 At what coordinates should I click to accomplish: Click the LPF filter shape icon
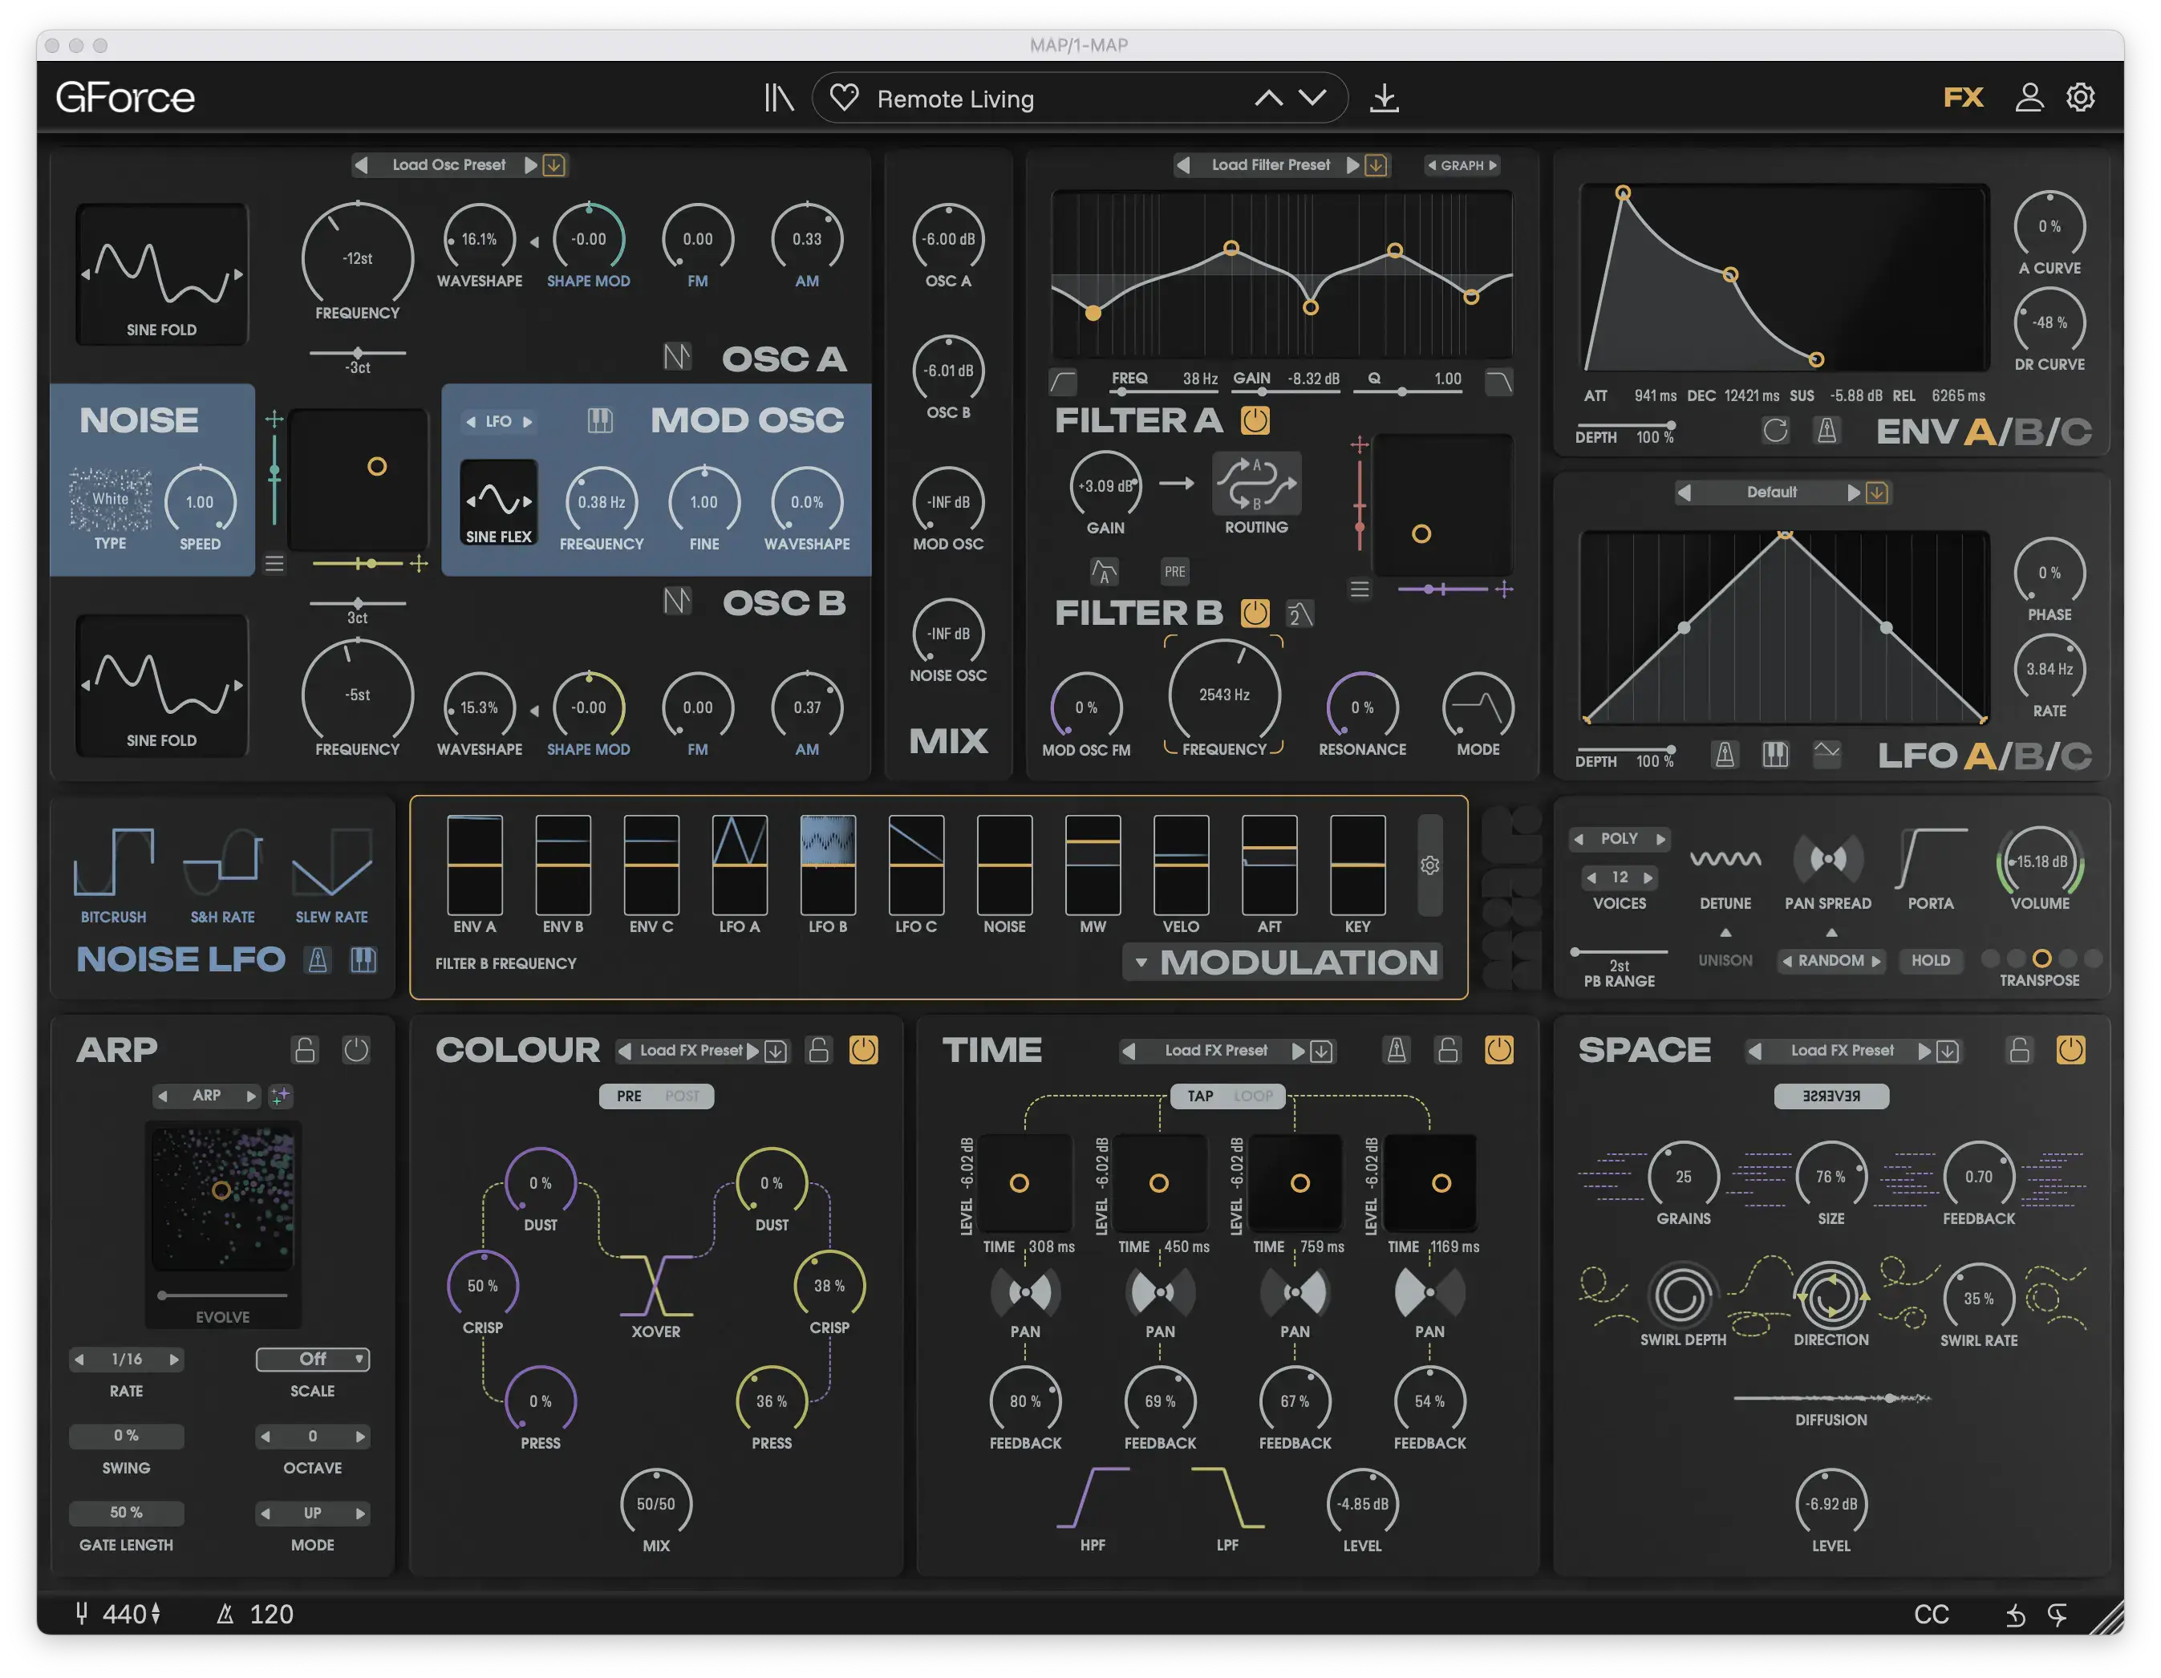pyautogui.click(x=1227, y=1498)
